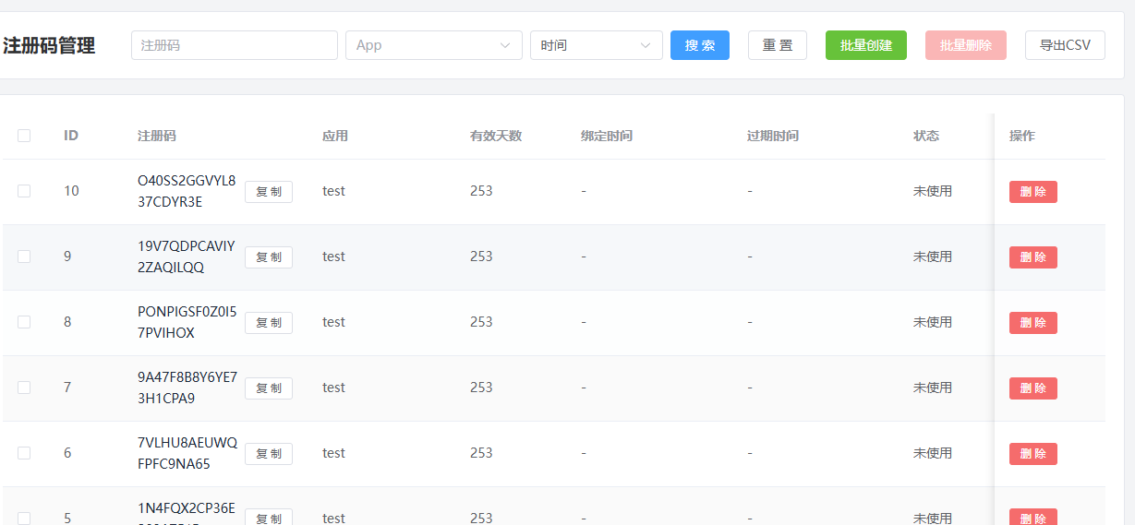The image size is (1135, 525).
Task: Check the checkbox for row ID 10
Action: (24, 191)
